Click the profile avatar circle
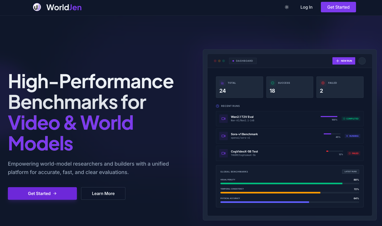Image resolution: width=382 pixels, height=226 pixels. coord(362,61)
